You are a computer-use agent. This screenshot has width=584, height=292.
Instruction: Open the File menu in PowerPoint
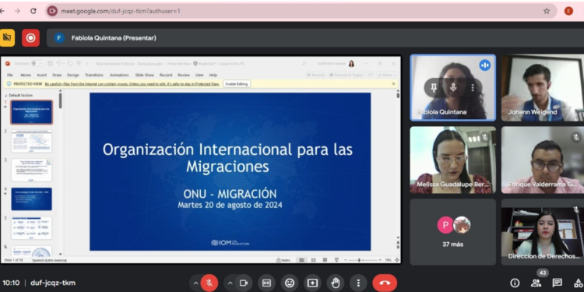click(10, 75)
